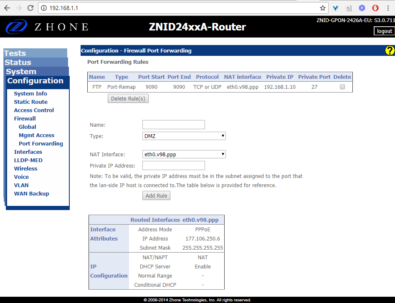Screen dimensions: 395x303
Task: Open the blue Y browser extension
Action: click(335, 8)
